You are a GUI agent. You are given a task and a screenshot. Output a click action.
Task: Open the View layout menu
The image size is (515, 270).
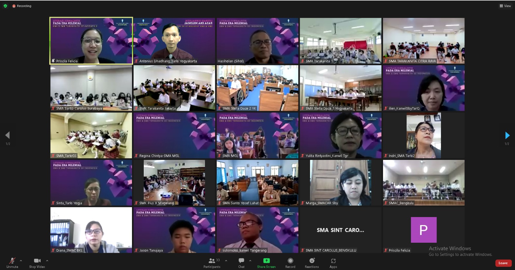[505, 6]
